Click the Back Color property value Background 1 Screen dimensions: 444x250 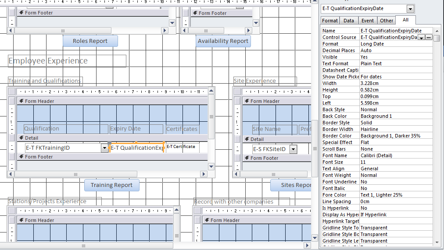[396, 116]
